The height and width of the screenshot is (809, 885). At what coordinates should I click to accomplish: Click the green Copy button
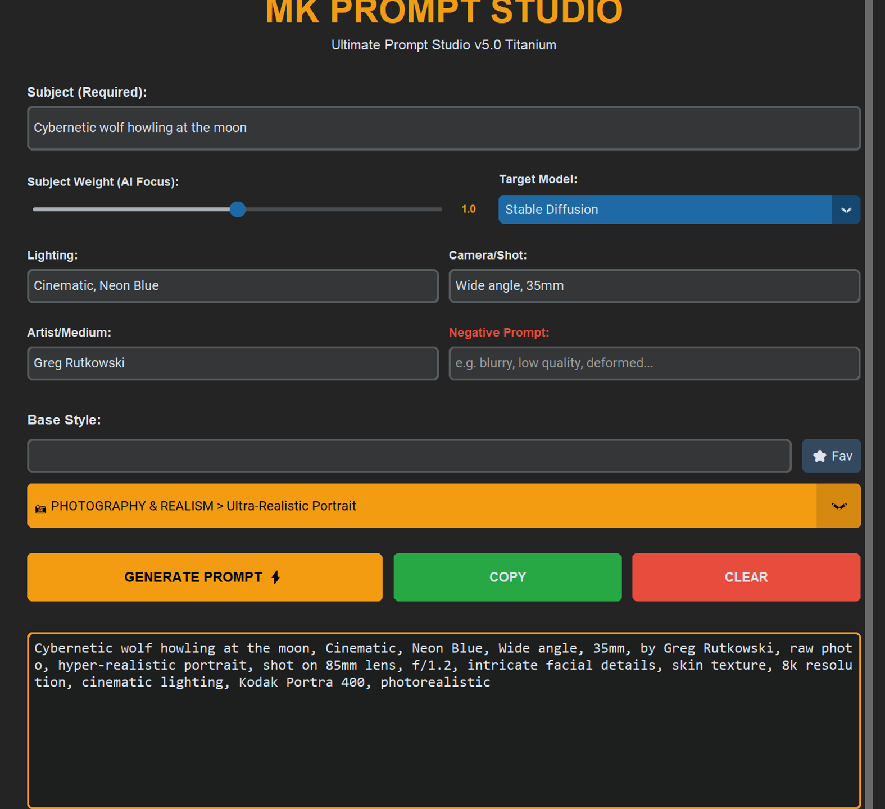click(507, 578)
